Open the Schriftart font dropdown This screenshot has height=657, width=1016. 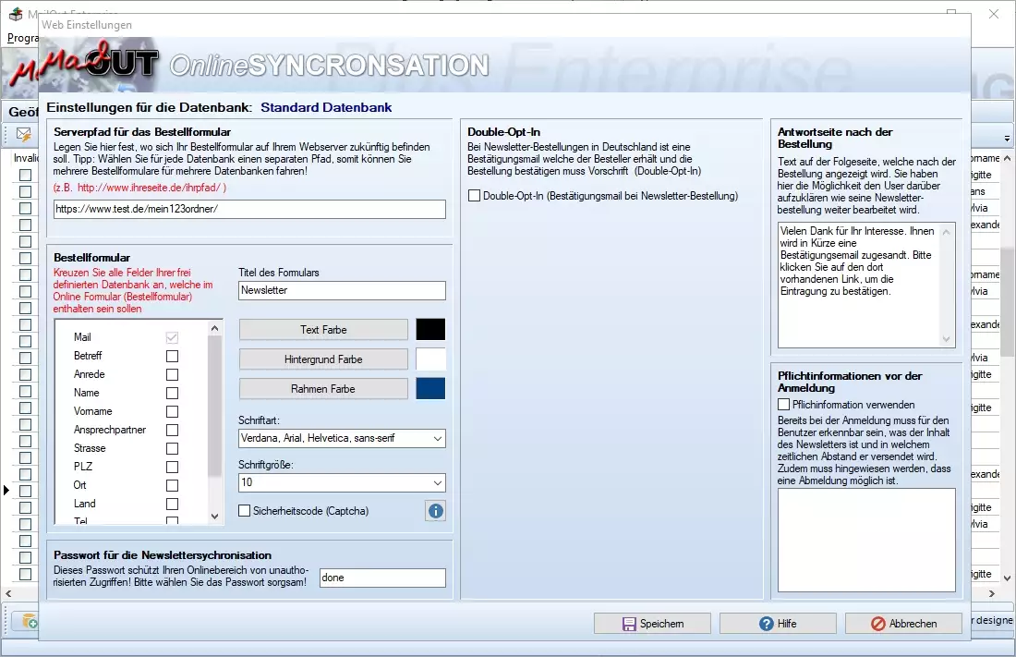[x=342, y=438]
